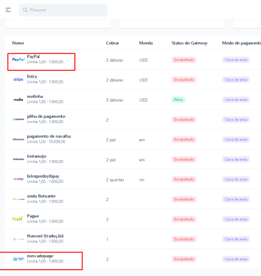Open the molinha gateway name
261x276 pixels.
click(35, 96)
